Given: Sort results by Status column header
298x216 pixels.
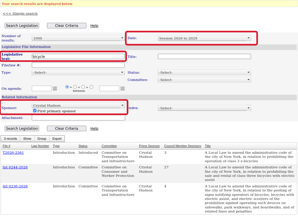Looking at the screenshot, I should pos(83,146).
